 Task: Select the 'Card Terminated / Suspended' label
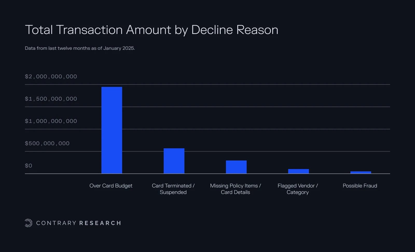[173, 189]
